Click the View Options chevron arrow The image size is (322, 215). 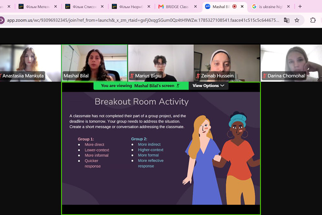coord(222,86)
